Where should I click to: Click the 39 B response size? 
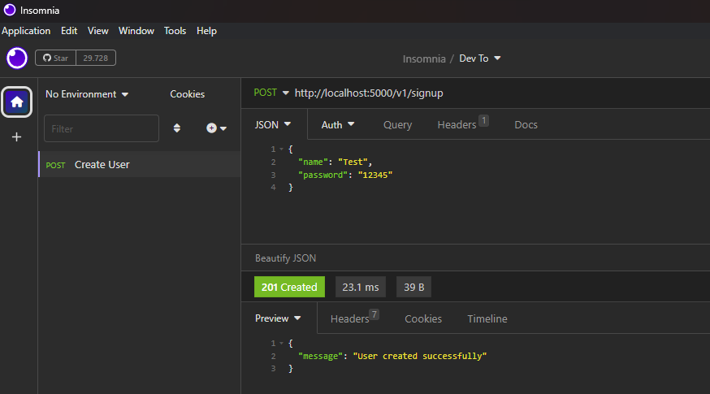413,287
